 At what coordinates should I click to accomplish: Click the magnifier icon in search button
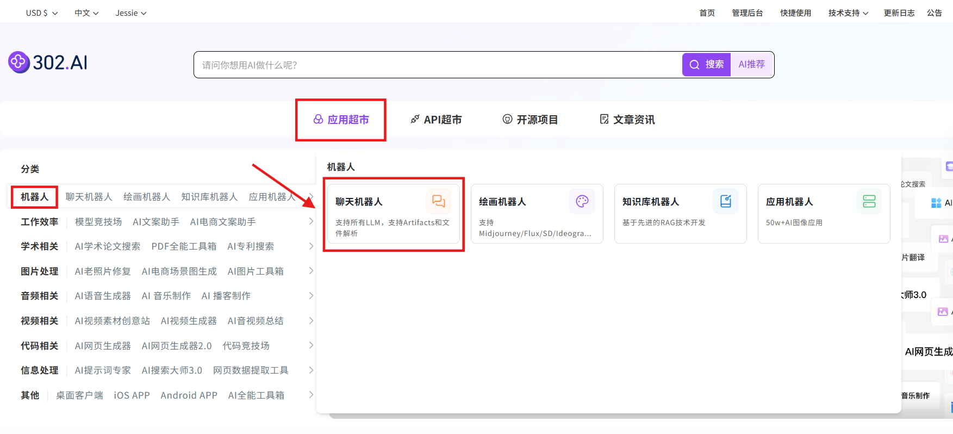[694, 65]
